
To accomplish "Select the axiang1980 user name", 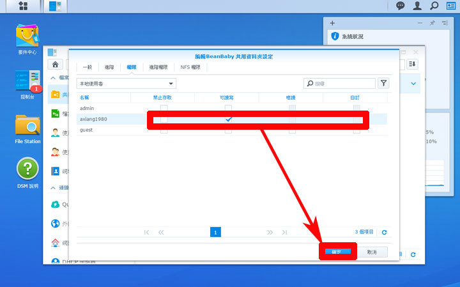I will pos(93,119).
